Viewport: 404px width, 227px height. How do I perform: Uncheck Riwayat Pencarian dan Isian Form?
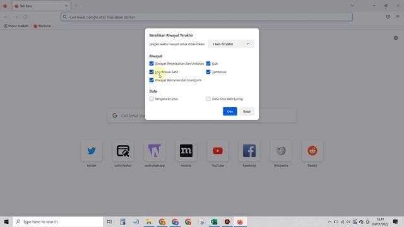pyautogui.click(x=151, y=80)
